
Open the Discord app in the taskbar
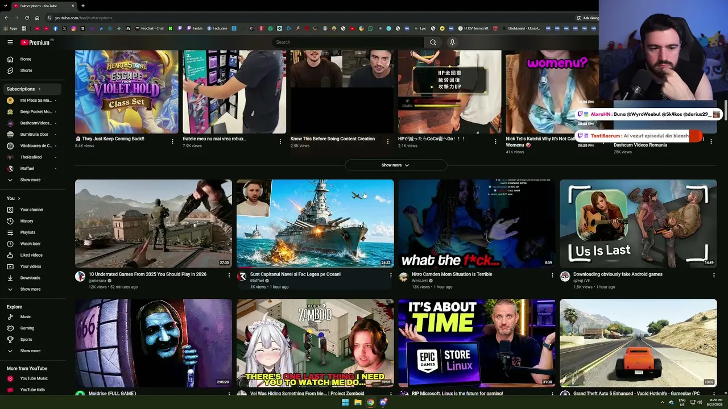[x=383, y=402]
